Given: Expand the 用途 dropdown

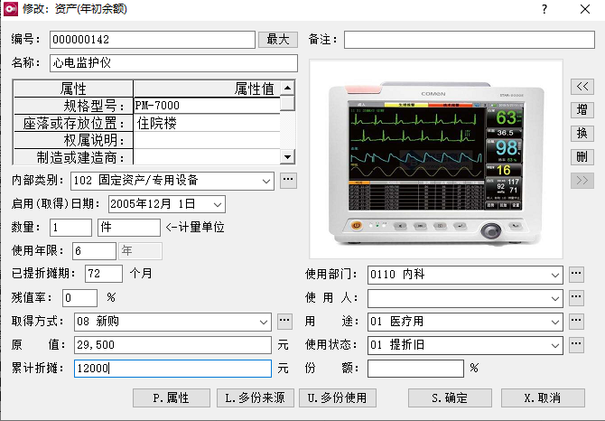Looking at the screenshot, I should coord(554,321).
